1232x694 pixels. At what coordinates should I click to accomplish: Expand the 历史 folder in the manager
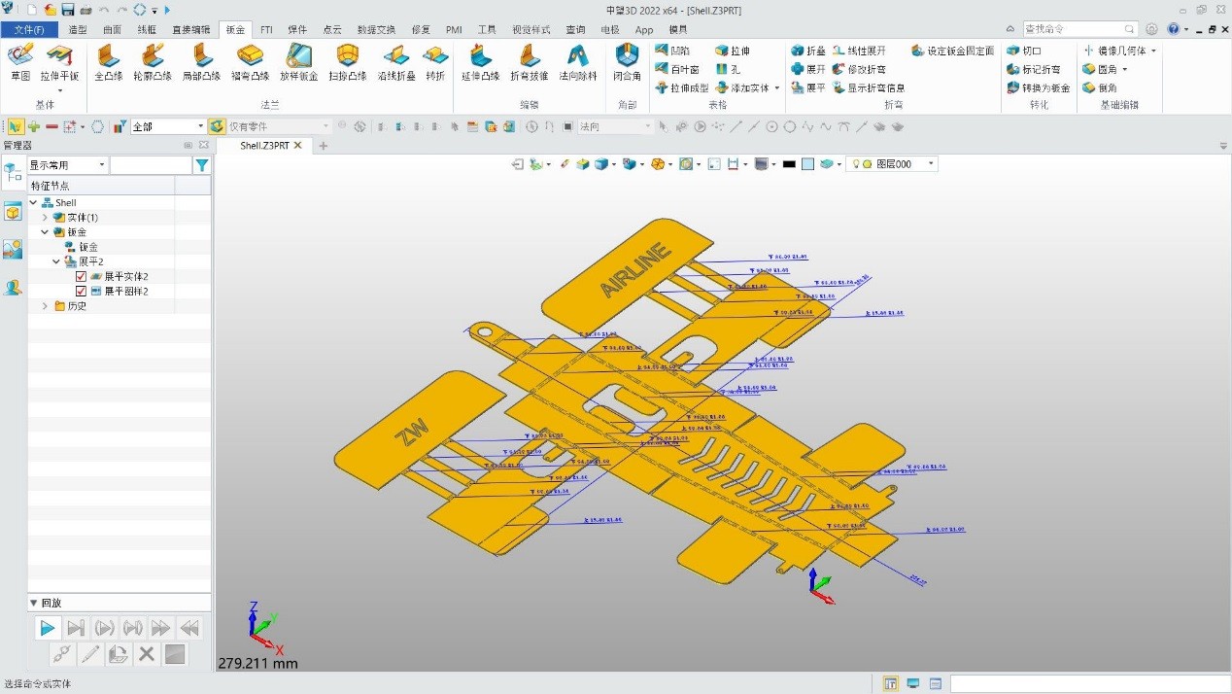pos(43,305)
